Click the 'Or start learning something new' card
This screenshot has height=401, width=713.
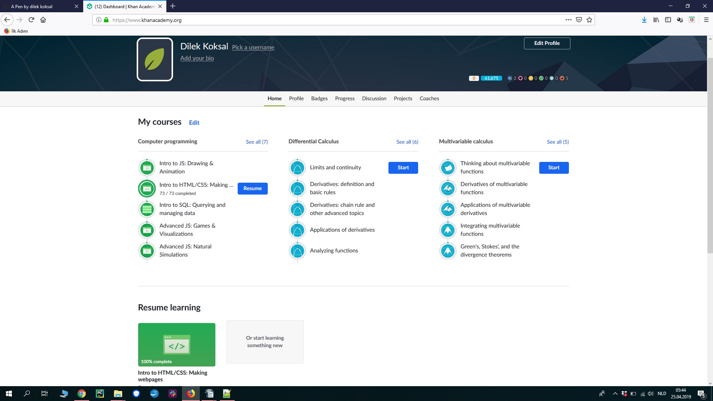point(265,342)
